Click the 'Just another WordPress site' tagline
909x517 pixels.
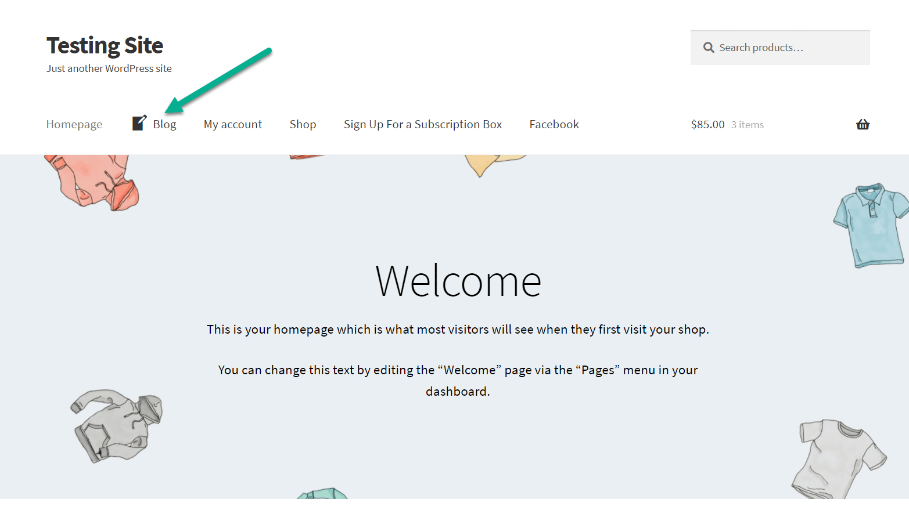click(x=109, y=68)
